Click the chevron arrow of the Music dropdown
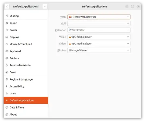Image resolution: width=145 pixels, height=122 pixels. click(128, 37)
